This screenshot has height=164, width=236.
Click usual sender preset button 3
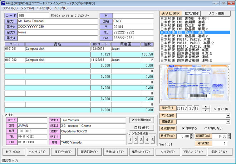[142, 140]
